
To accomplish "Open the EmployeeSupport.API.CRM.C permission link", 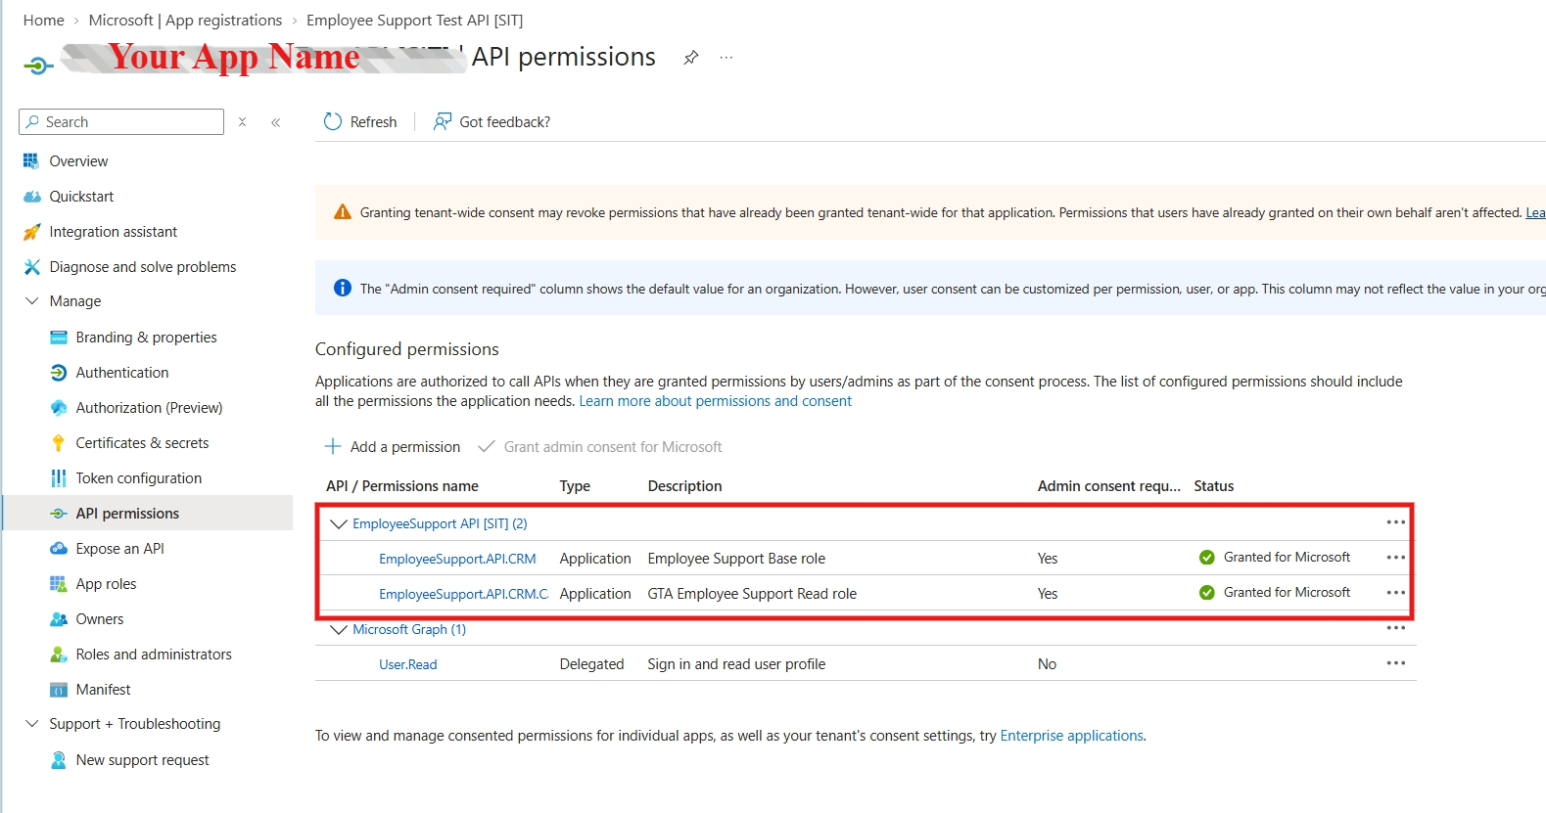I will (464, 594).
